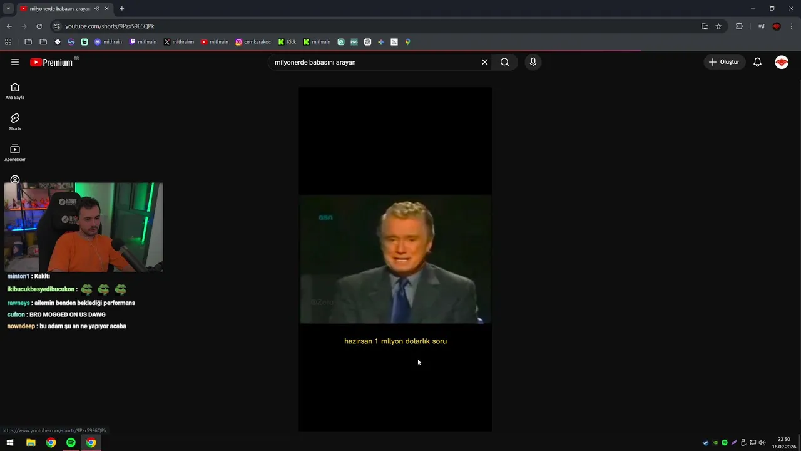Screen dimensions: 801x451
Task: Select the milyonerde babasını arayan tab
Action: [59, 9]
